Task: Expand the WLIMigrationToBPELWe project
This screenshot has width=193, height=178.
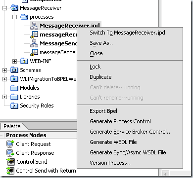Action: click(5, 79)
